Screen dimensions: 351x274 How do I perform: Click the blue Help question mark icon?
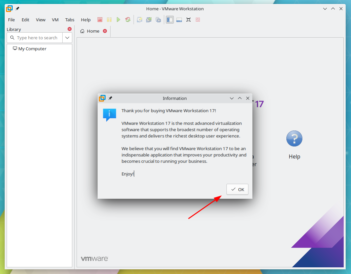[294, 138]
